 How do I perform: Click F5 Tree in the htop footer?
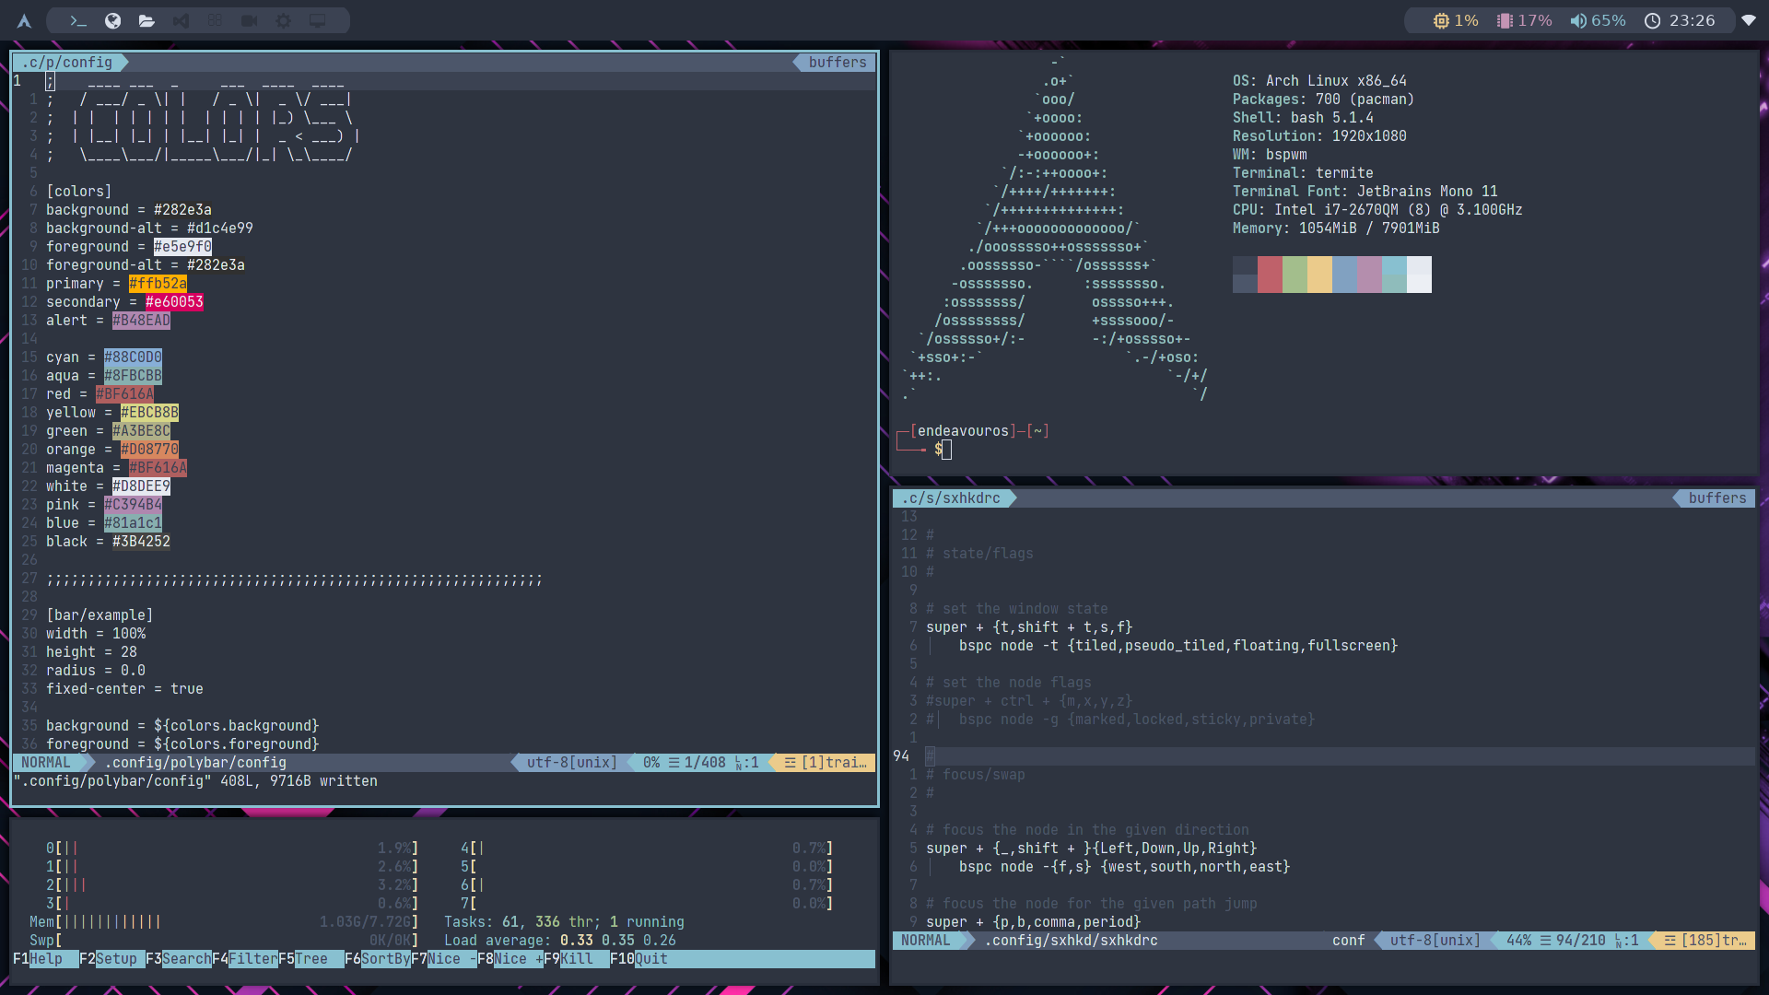pyautogui.click(x=311, y=958)
